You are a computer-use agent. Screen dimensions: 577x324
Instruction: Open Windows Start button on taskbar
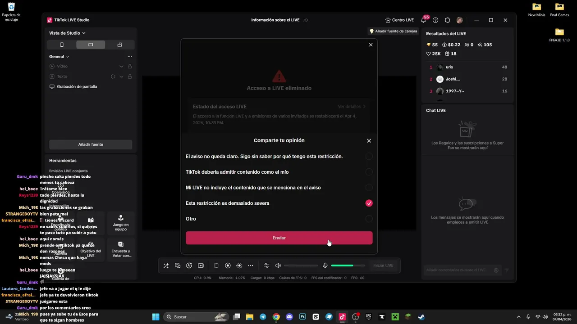(156, 317)
